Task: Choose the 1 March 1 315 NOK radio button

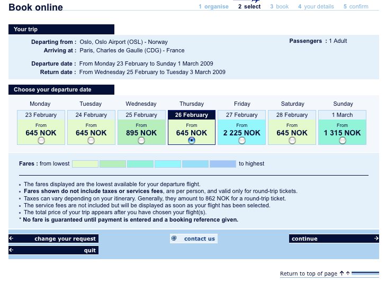Action: 343,141
